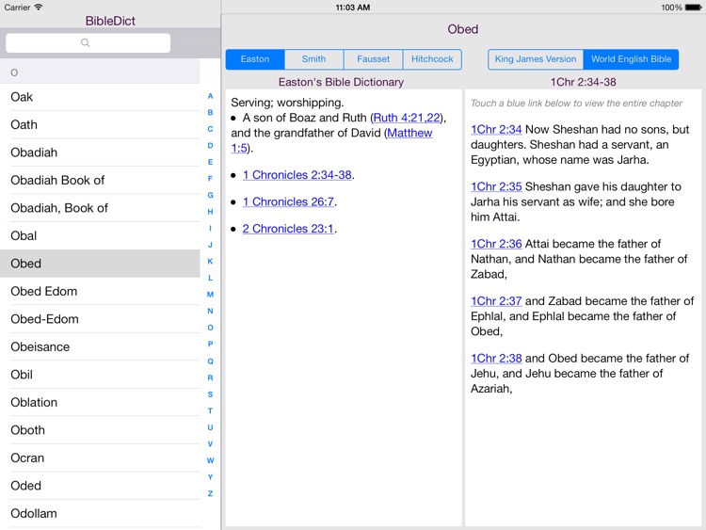Screen dimensions: 706x530
Task: Jump to letter U in index
Action: pos(210,427)
